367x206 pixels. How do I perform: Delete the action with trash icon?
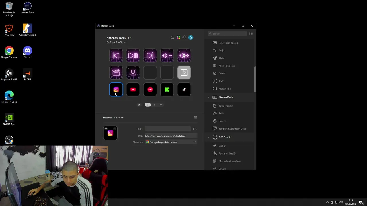[196, 118]
